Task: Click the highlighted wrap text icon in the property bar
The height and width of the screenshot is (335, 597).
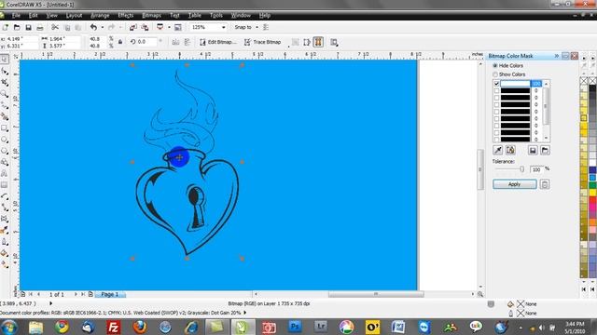Action: pos(318,42)
